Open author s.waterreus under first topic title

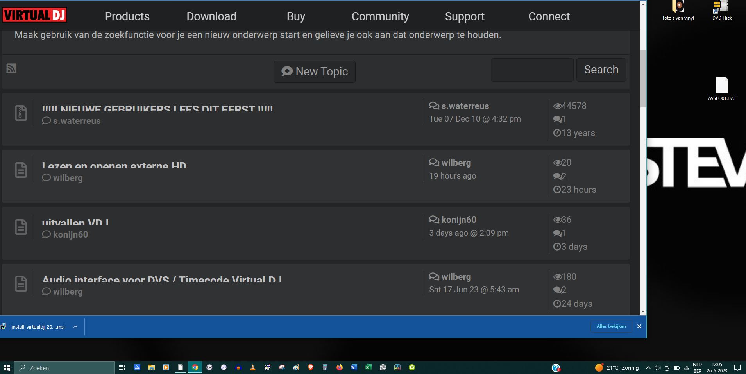coord(77,121)
